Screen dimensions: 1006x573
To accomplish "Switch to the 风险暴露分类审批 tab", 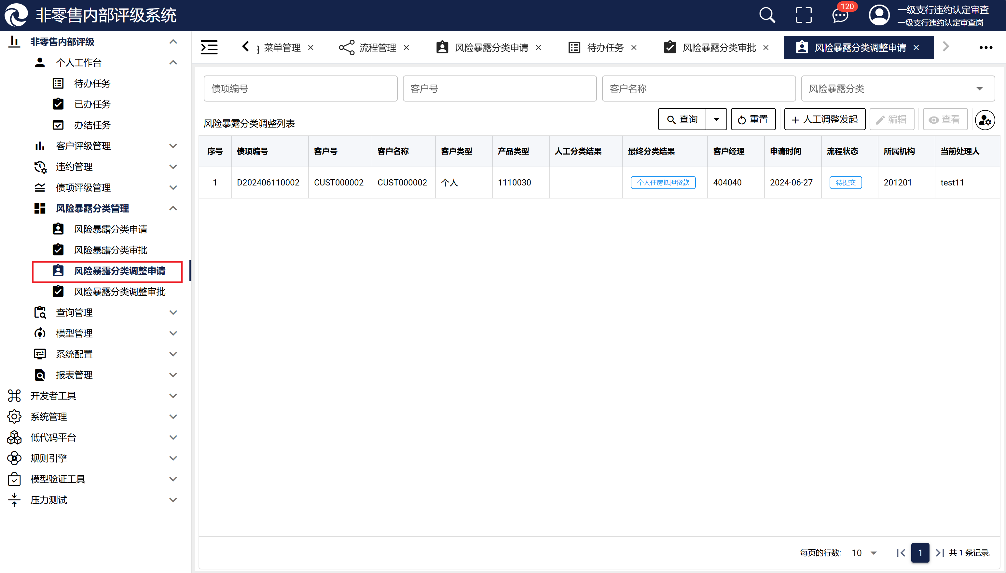I will point(718,48).
